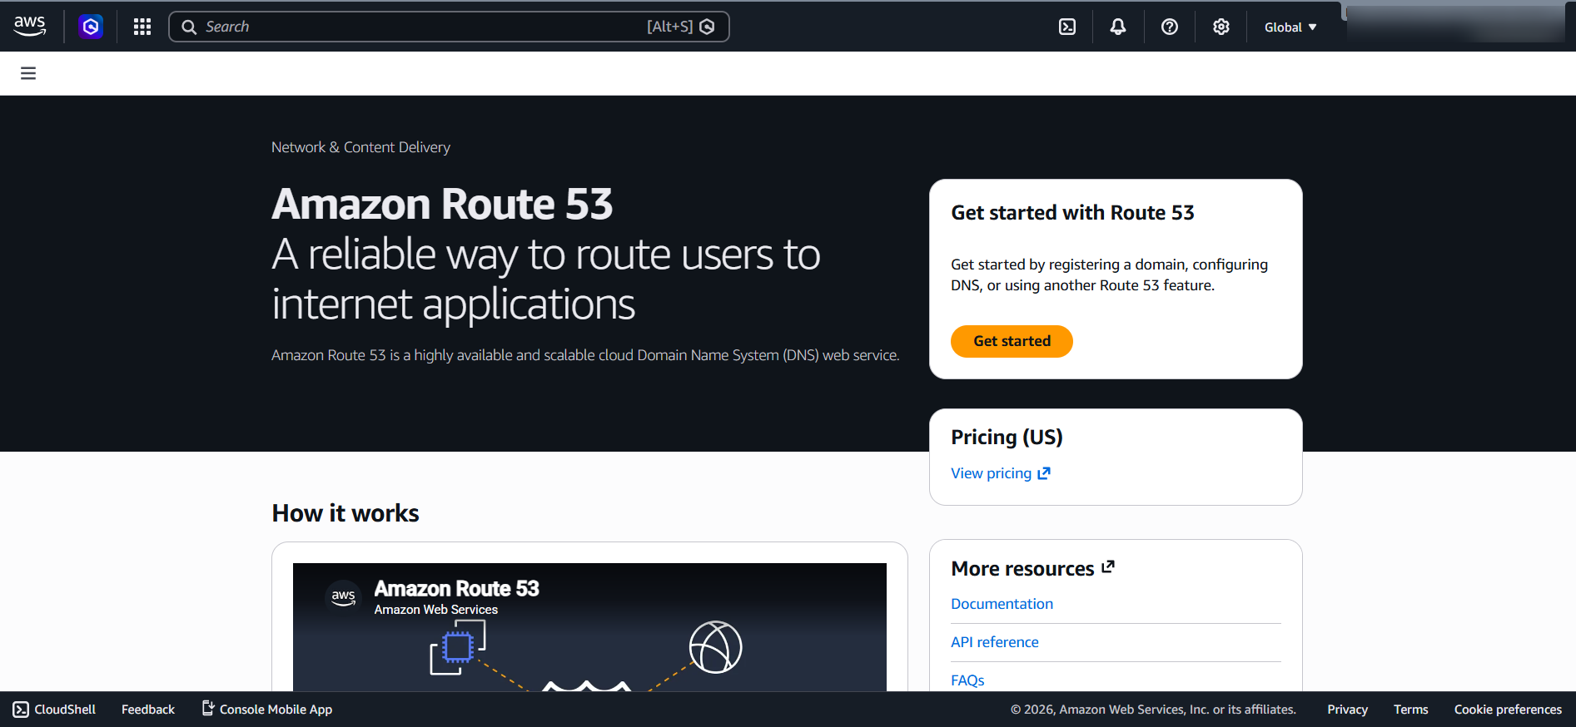Click the magnifier icon in search bar

tap(189, 27)
